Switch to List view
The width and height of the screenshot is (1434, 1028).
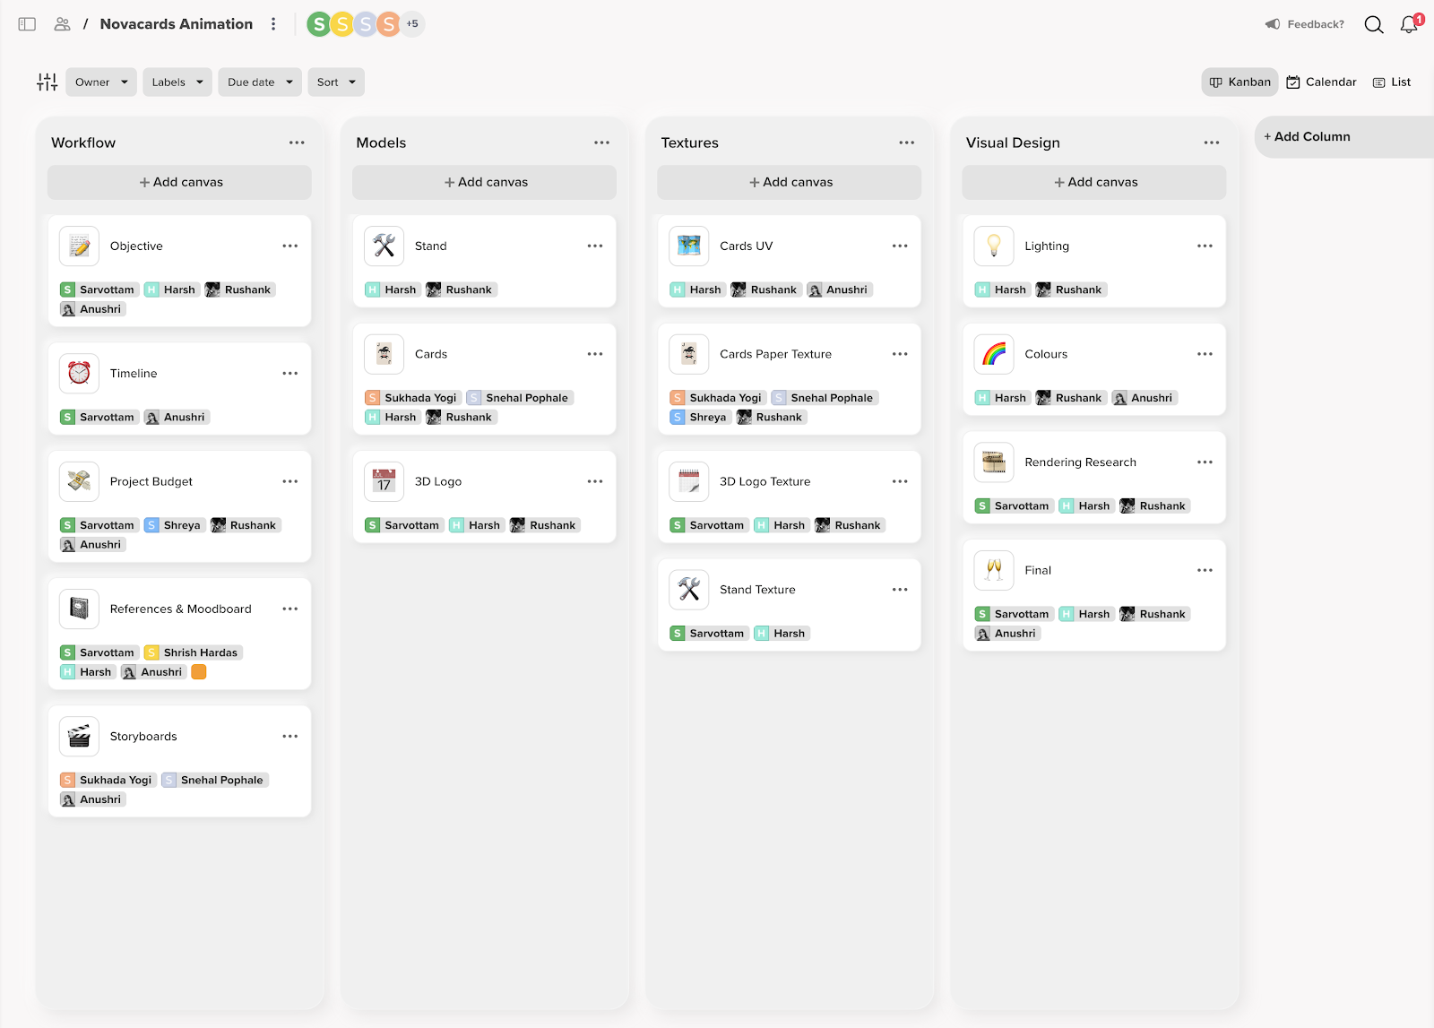pos(1392,82)
